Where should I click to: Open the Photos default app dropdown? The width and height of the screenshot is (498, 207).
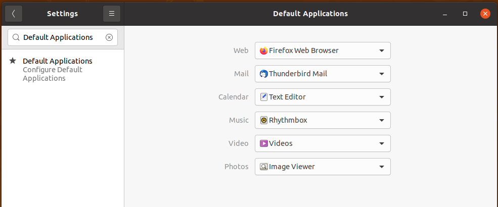click(x=323, y=167)
